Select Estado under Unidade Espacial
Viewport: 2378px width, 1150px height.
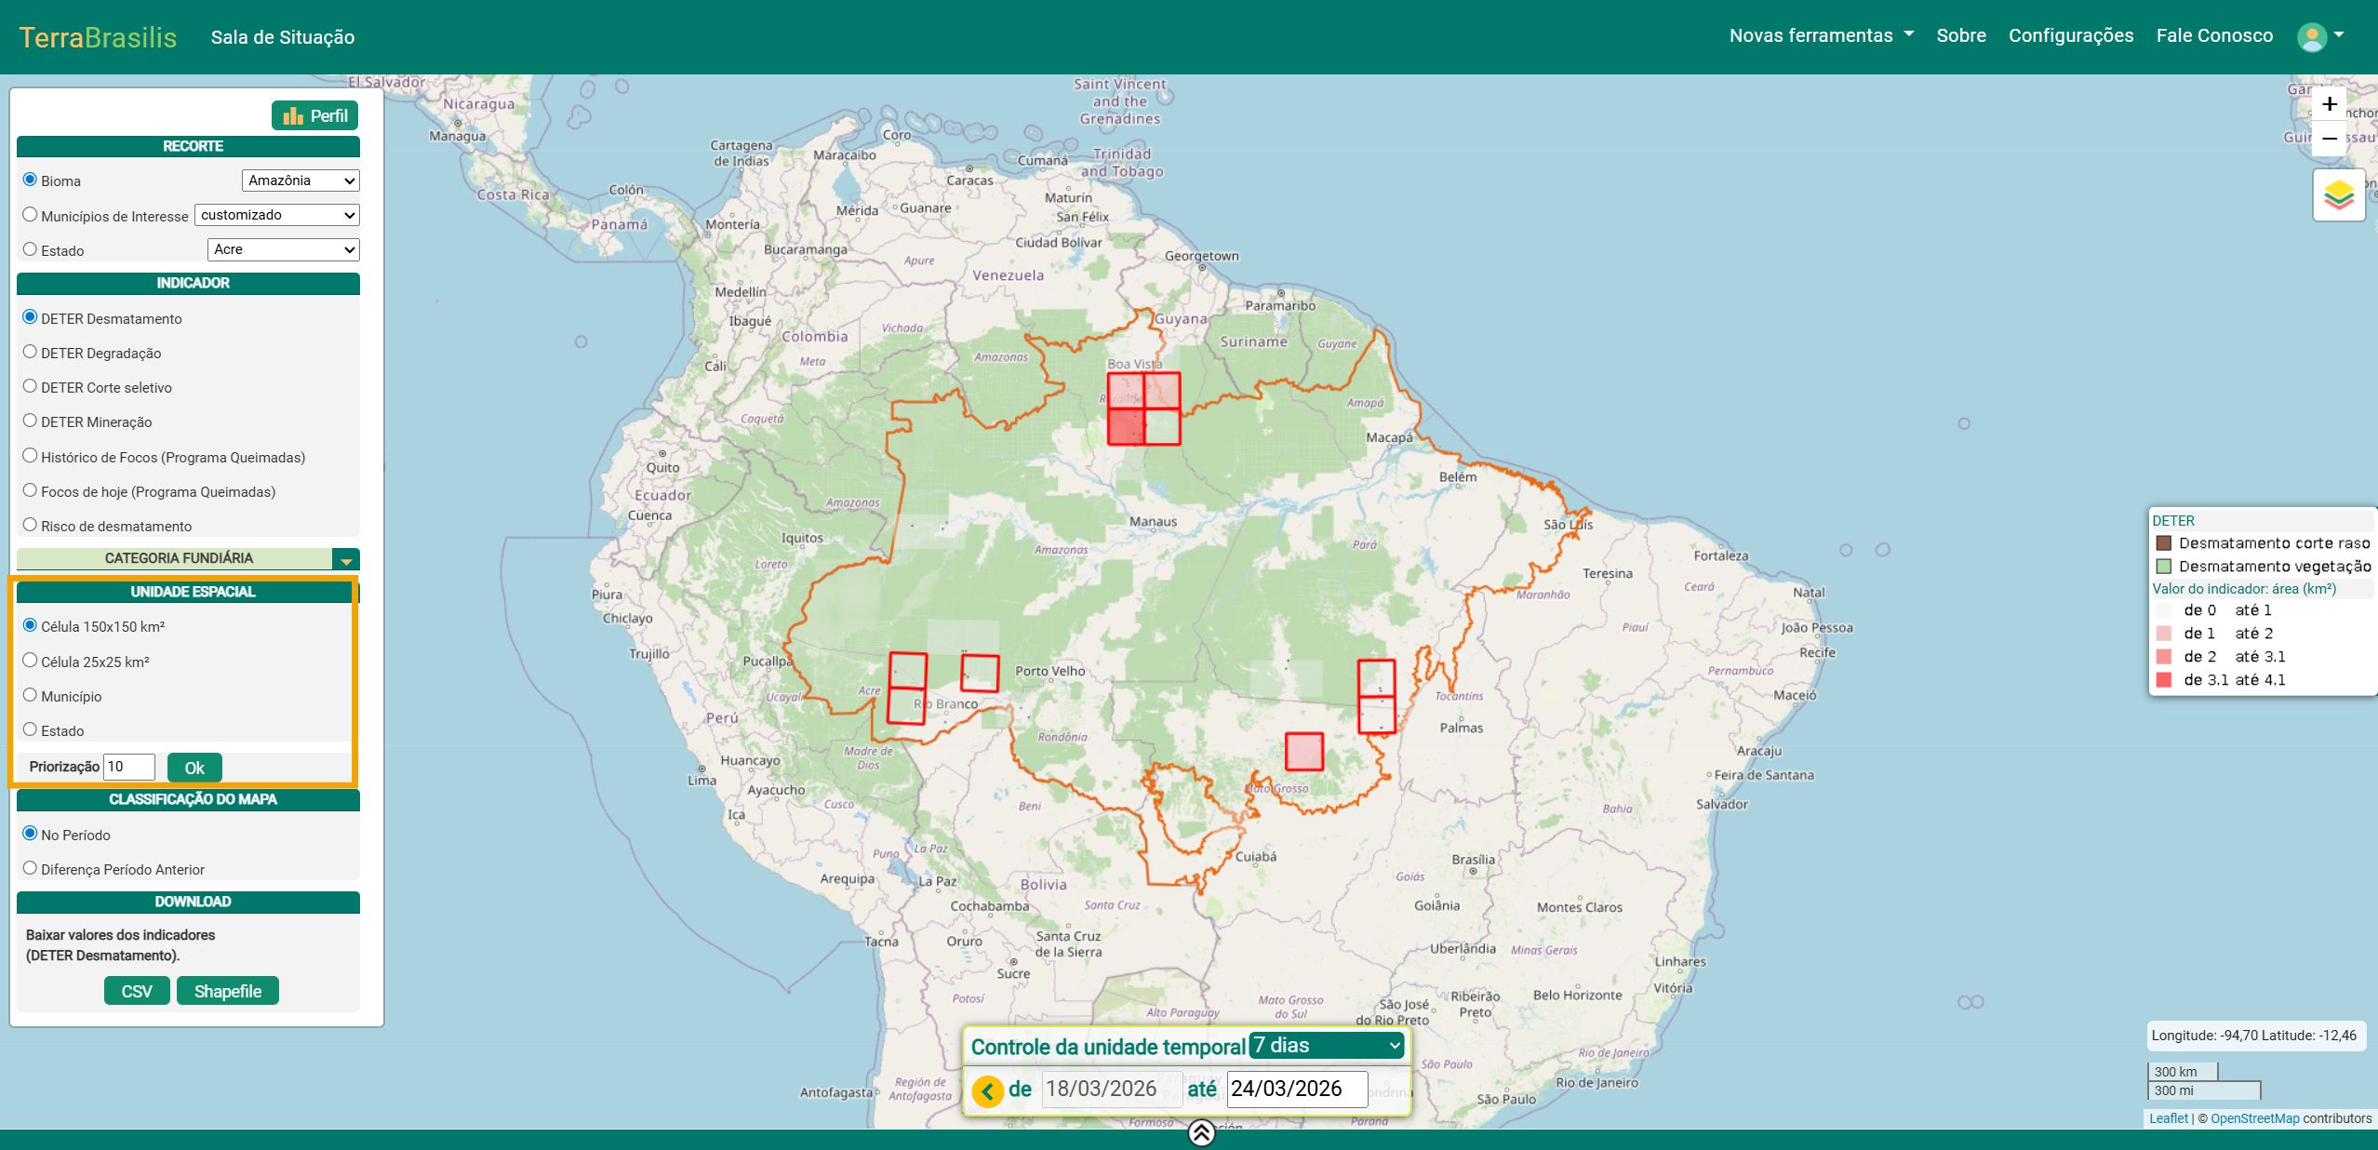[30, 729]
